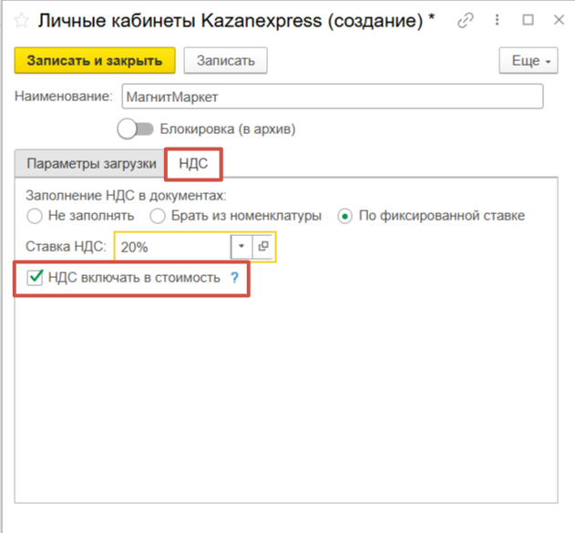Switch to Параметры загрузки tab

pyautogui.click(x=91, y=164)
